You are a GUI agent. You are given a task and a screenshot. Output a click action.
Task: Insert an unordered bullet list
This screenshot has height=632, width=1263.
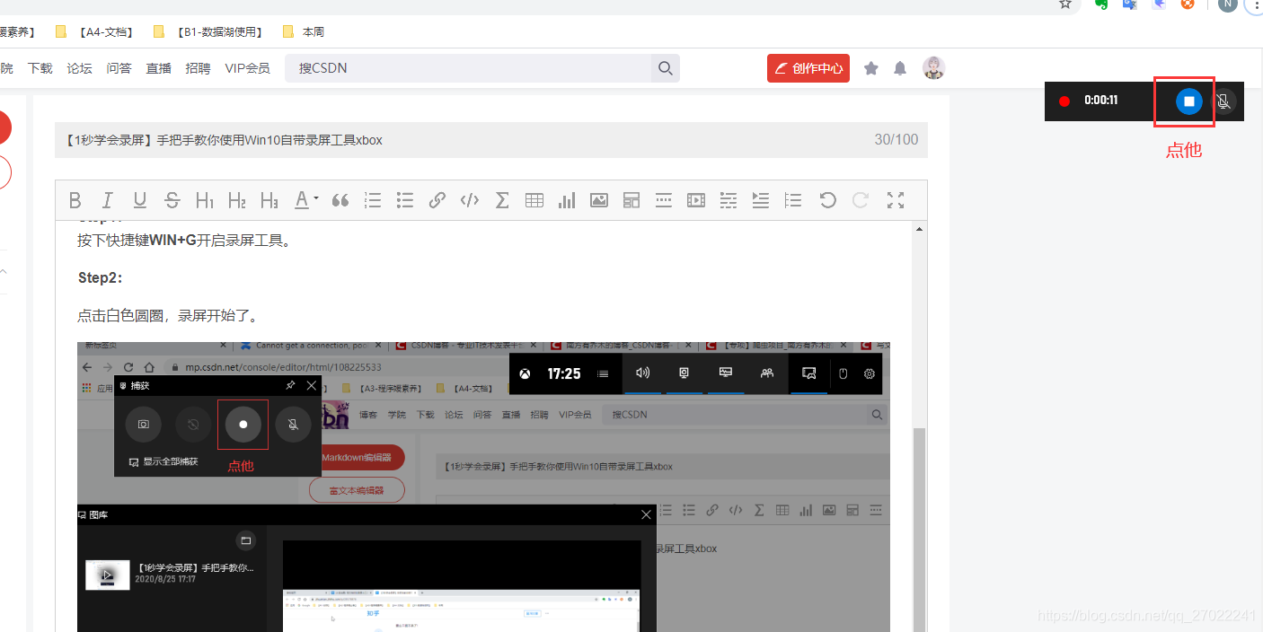point(405,200)
